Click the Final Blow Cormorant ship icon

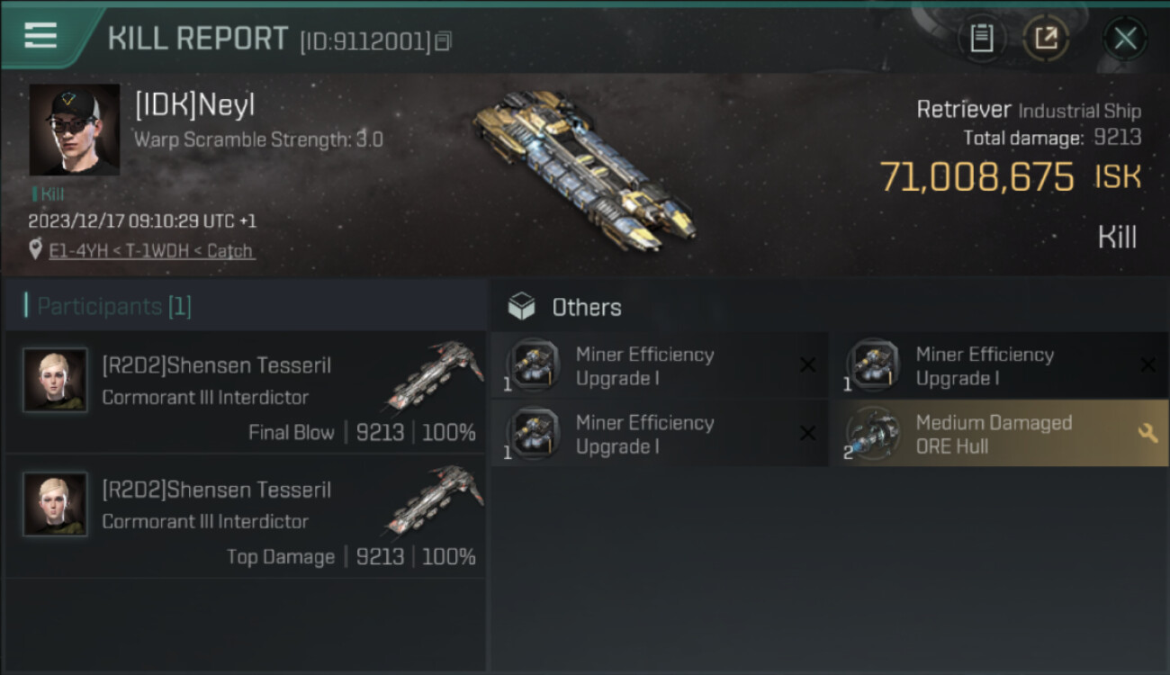(x=436, y=374)
